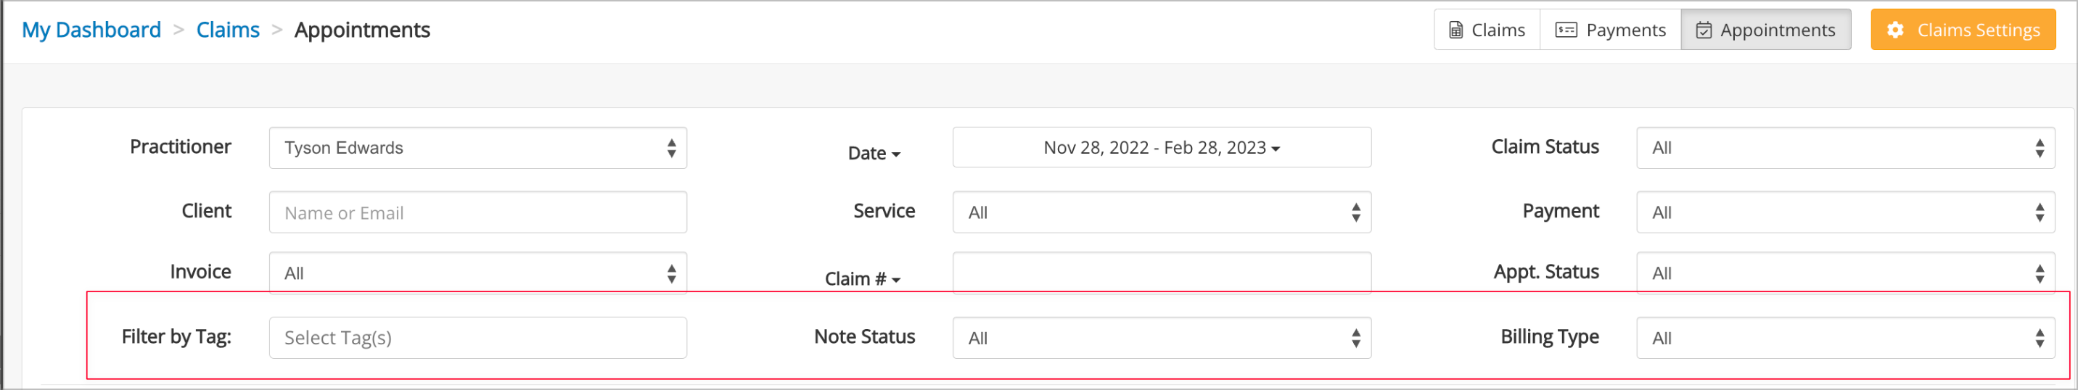Open the Invoice dropdown
The width and height of the screenshot is (2078, 390).
[x=477, y=273]
